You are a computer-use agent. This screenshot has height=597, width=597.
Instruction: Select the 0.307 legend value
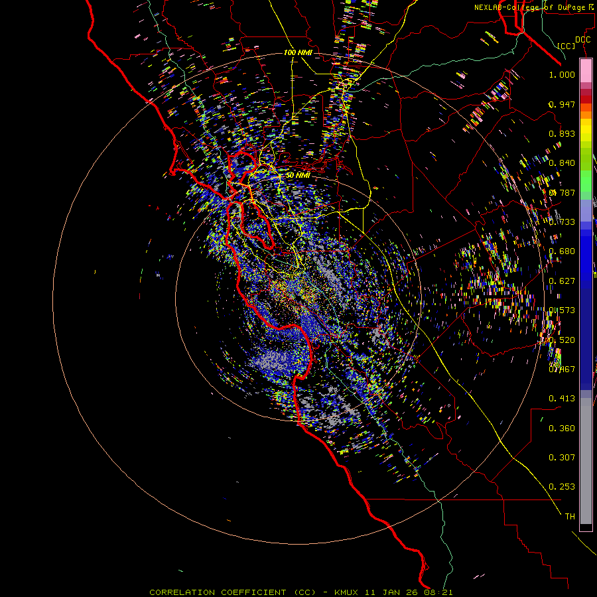[x=562, y=458]
